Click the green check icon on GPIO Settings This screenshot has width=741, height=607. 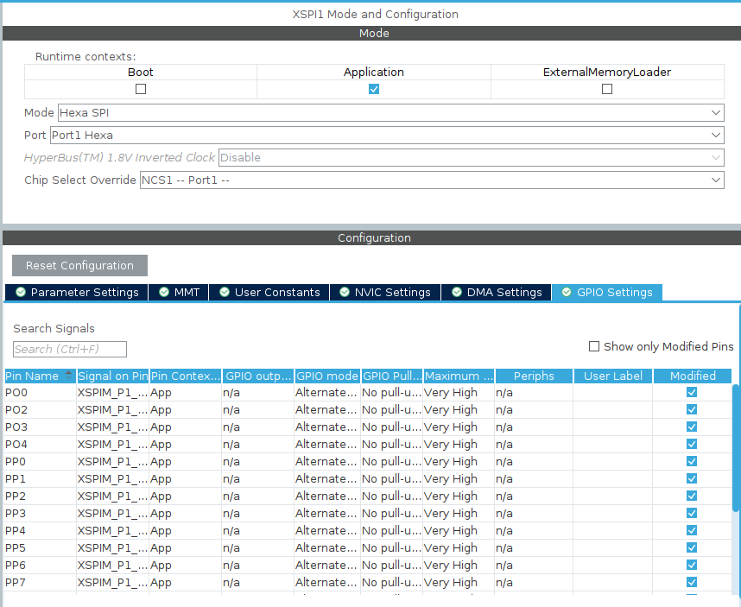pos(567,292)
